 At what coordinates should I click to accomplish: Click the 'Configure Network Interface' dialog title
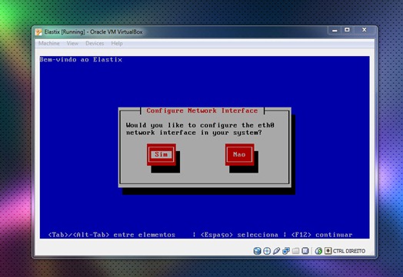click(x=202, y=110)
